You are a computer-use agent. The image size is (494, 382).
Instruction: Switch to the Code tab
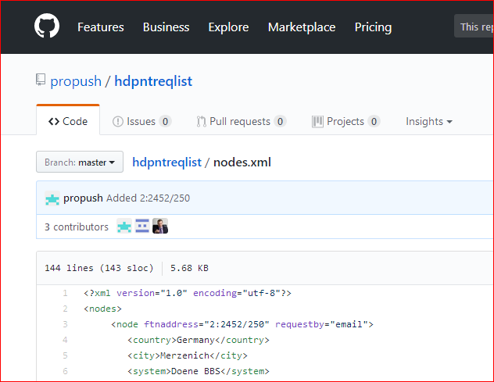tap(68, 121)
